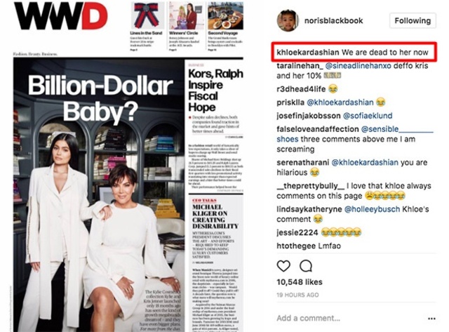Open _theprettybully_ commenter profile
This screenshot has width=449, height=332.
coord(310,186)
